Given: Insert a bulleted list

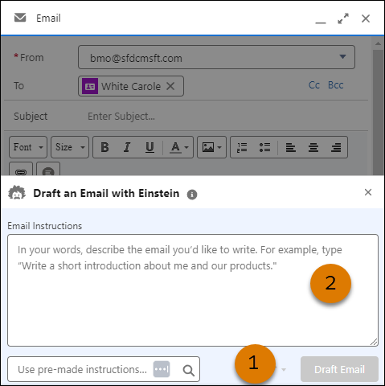Looking at the screenshot, I should [264, 147].
